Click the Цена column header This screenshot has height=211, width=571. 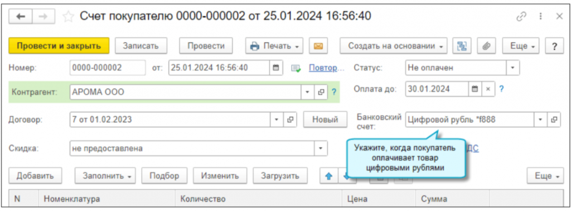(379, 199)
